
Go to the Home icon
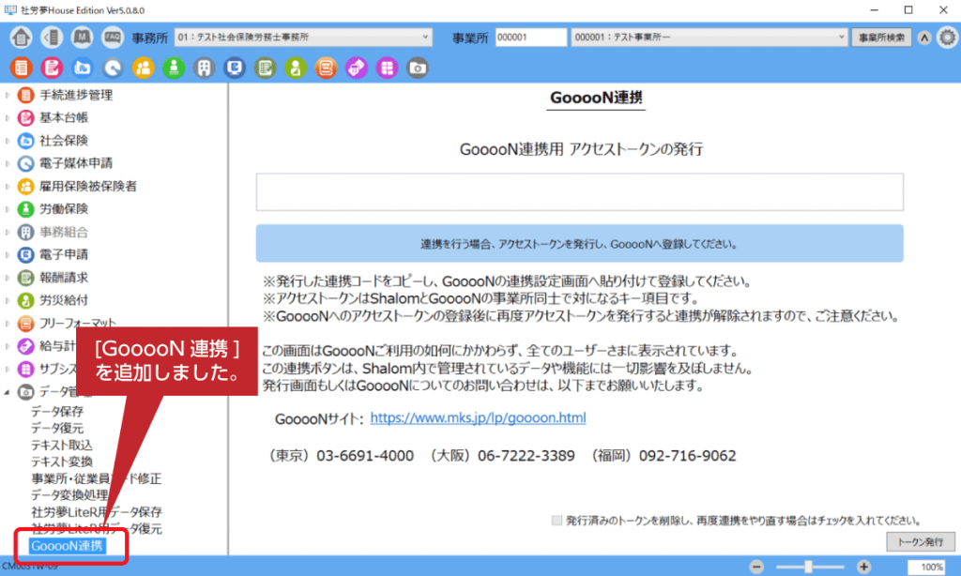click(x=21, y=38)
